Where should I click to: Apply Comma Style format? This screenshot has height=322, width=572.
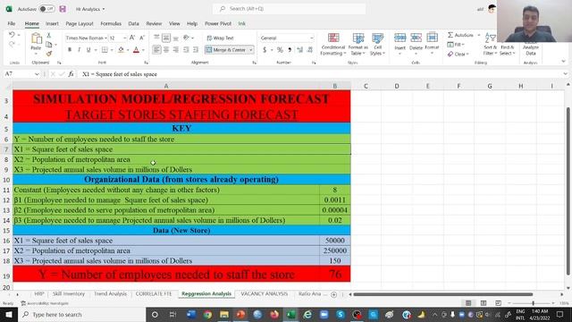pyautogui.click(x=290, y=50)
